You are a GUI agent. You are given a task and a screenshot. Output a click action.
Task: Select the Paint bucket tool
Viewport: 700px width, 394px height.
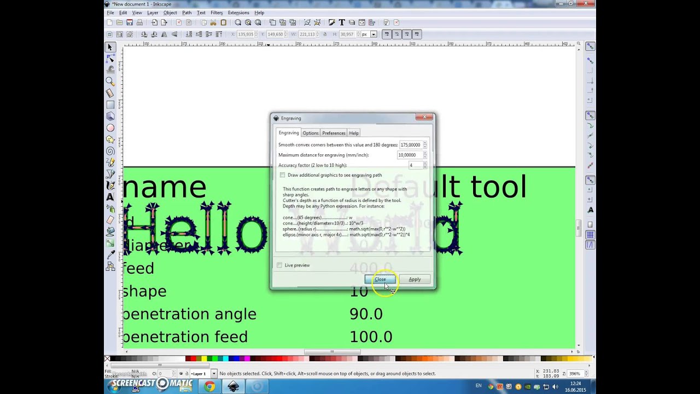[x=110, y=231]
